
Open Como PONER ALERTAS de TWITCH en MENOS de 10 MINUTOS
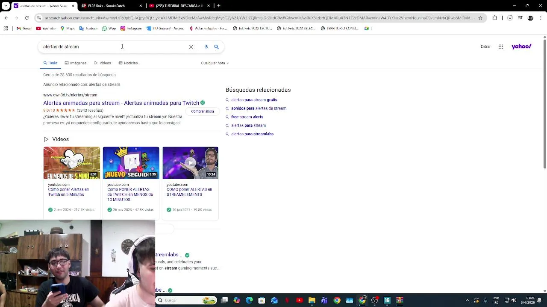coord(130,194)
